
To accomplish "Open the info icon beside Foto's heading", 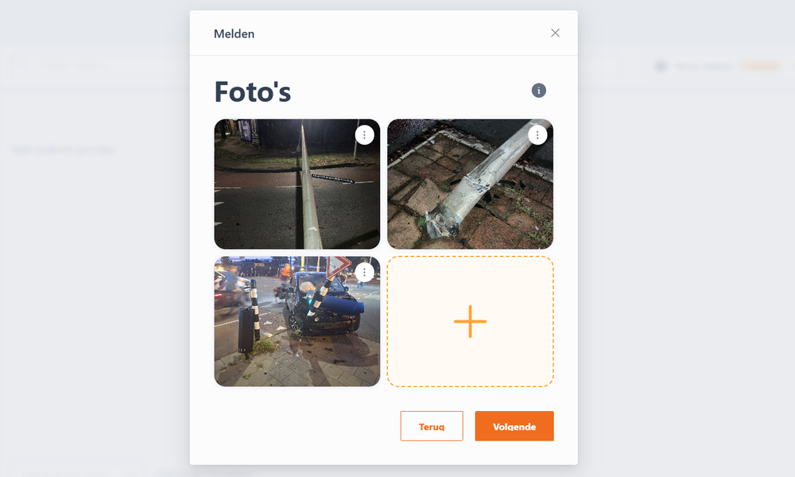I will 538,90.
